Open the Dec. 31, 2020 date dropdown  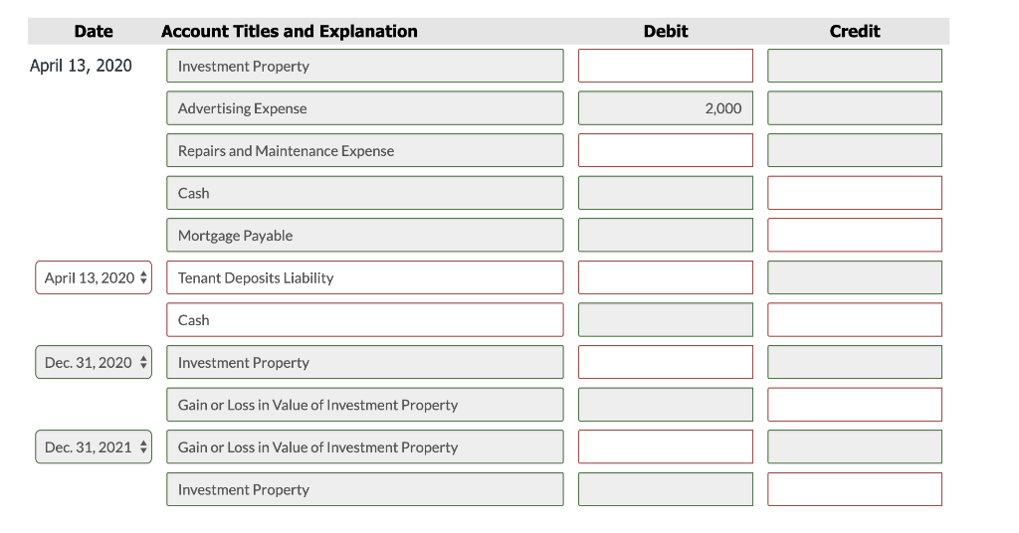[x=94, y=362]
